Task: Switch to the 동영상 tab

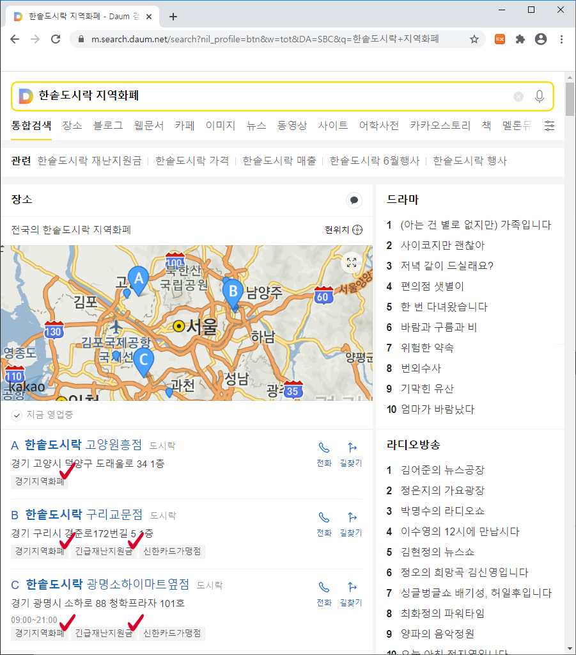Action: pos(292,125)
